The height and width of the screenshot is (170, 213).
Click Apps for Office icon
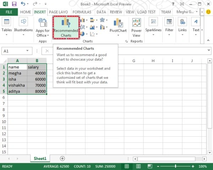[43, 22]
